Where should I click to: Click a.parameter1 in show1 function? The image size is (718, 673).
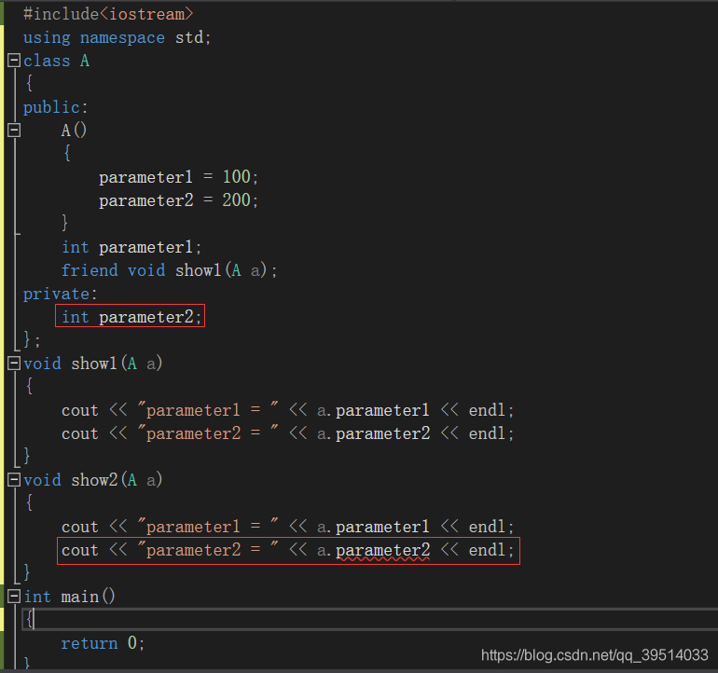373,410
